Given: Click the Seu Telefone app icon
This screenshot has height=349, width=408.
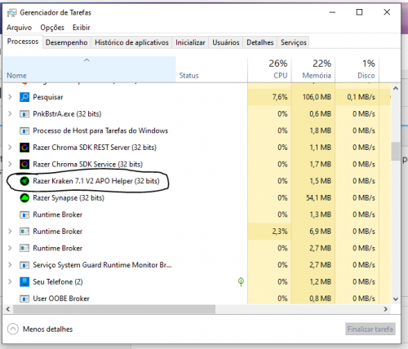Looking at the screenshot, I should (24, 282).
